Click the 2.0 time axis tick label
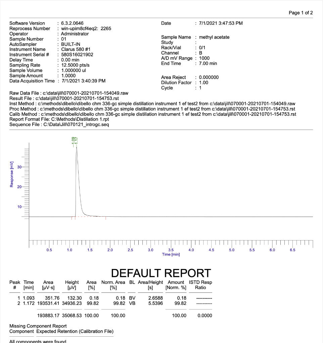This screenshot has height=343, width=323. pos(110,250)
